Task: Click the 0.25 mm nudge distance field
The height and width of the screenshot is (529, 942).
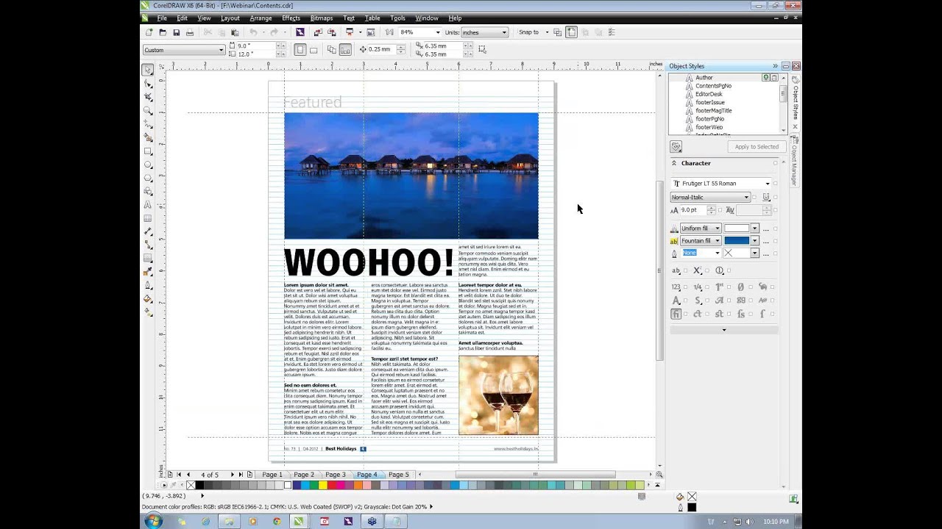Action: [381, 49]
